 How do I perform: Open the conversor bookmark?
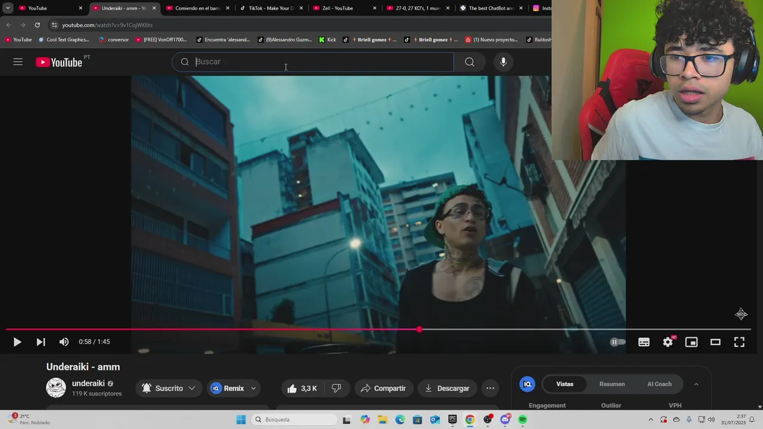click(114, 40)
